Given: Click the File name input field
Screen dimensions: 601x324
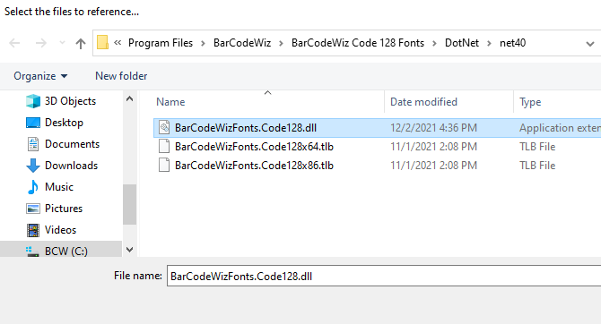Looking at the screenshot, I should click(384, 276).
